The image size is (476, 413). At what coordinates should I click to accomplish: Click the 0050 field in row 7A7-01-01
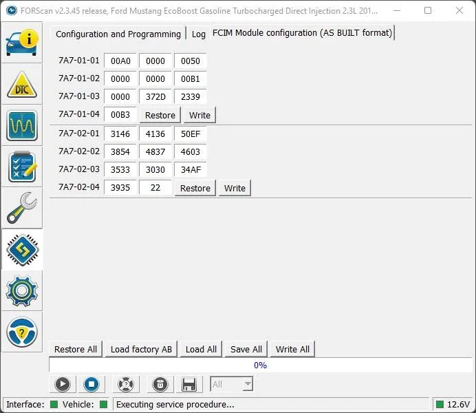(x=191, y=61)
